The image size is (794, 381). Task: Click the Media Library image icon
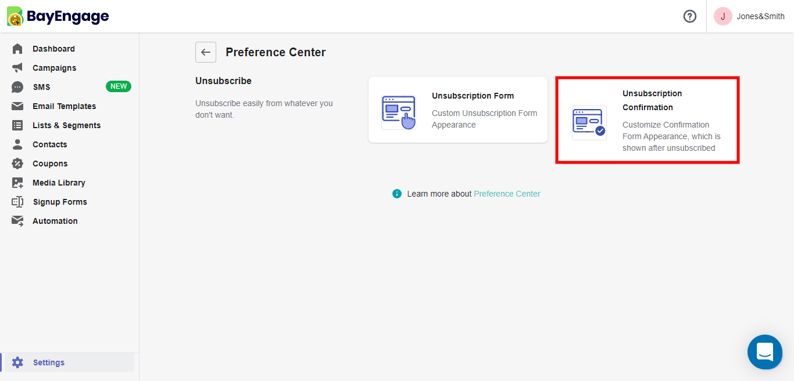(17, 183)
